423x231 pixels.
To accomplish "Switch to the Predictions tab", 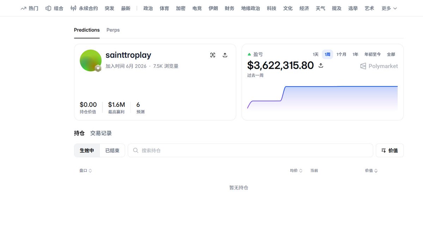I will 87,30.
